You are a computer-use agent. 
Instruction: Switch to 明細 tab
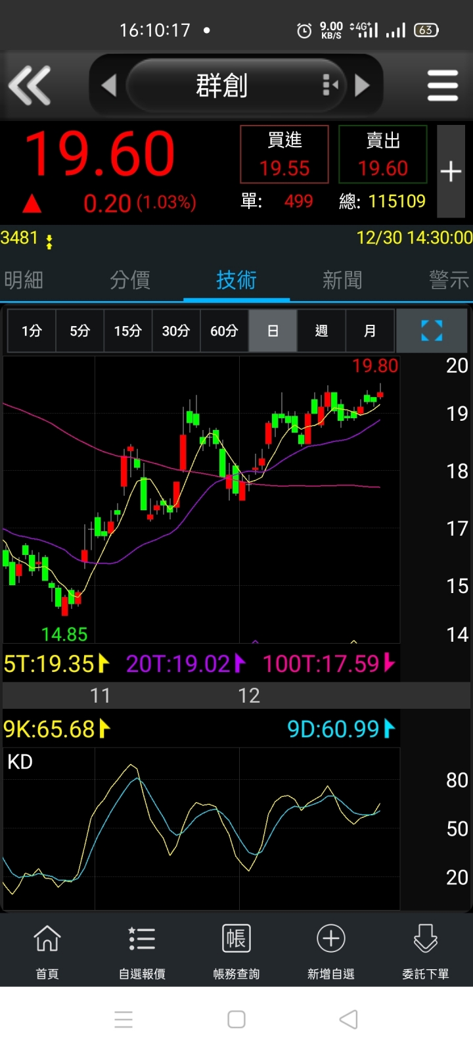click(x=24, y=280)
